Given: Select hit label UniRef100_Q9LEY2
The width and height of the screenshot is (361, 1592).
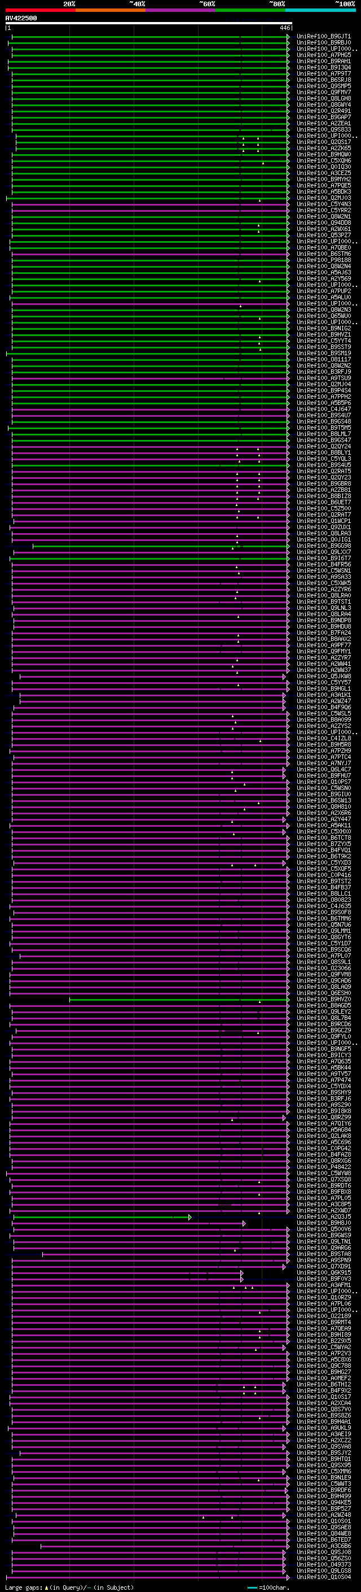Looking at the screenshot, I should (323, 1011).
